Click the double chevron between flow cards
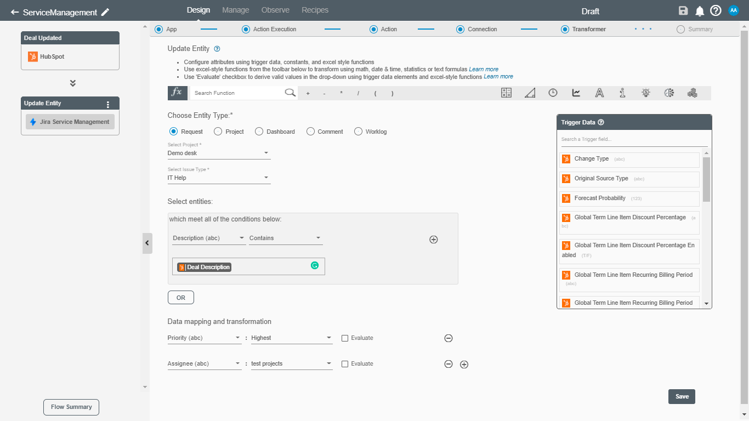Image resolution: width=749 pixels, height=421 pixels. tap(72, 83)
